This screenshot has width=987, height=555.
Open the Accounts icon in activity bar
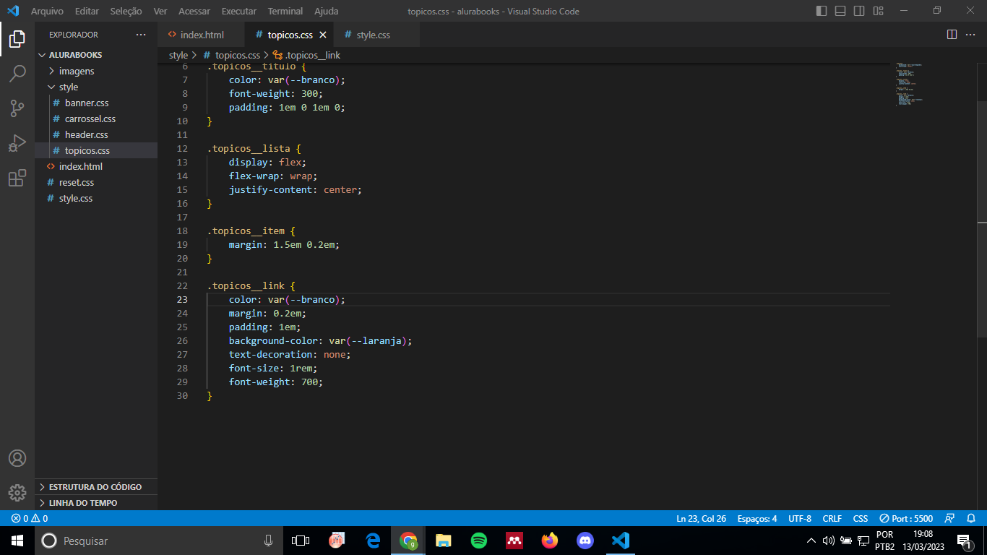click(17, 458)
